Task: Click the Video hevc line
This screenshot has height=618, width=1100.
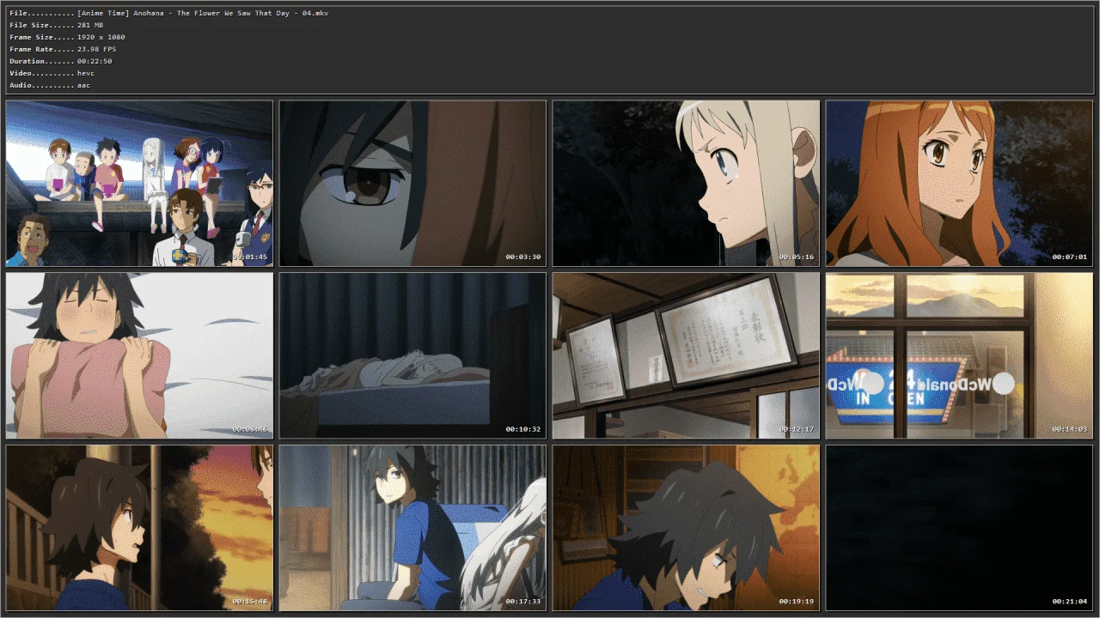Action: point(52,74)
